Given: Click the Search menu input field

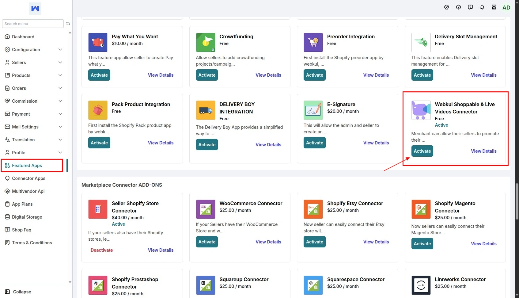Looking at the screenshot, I should 33,24.
